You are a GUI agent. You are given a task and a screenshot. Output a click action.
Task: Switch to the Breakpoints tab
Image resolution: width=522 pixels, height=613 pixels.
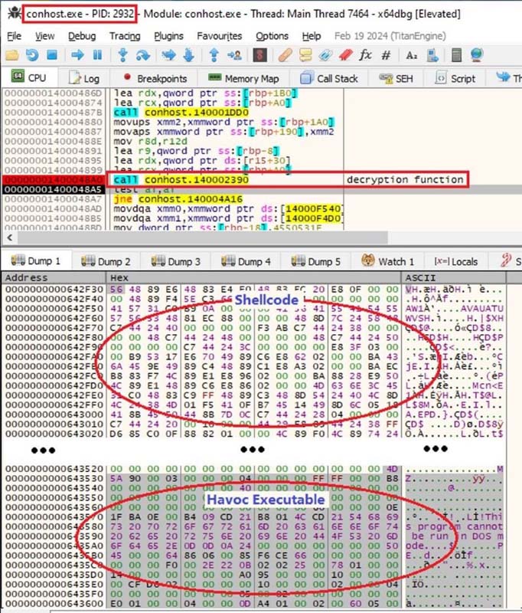[155, 78]
